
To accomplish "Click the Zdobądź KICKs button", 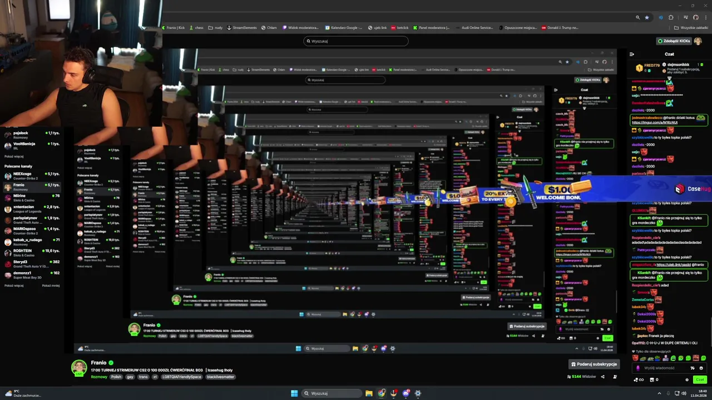I will [x=674, y=41].
